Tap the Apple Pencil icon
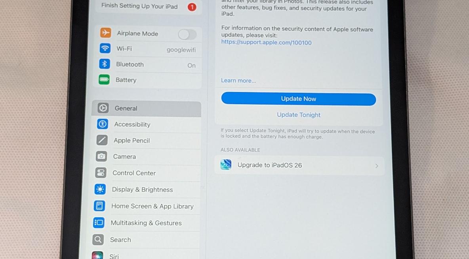 102,140
